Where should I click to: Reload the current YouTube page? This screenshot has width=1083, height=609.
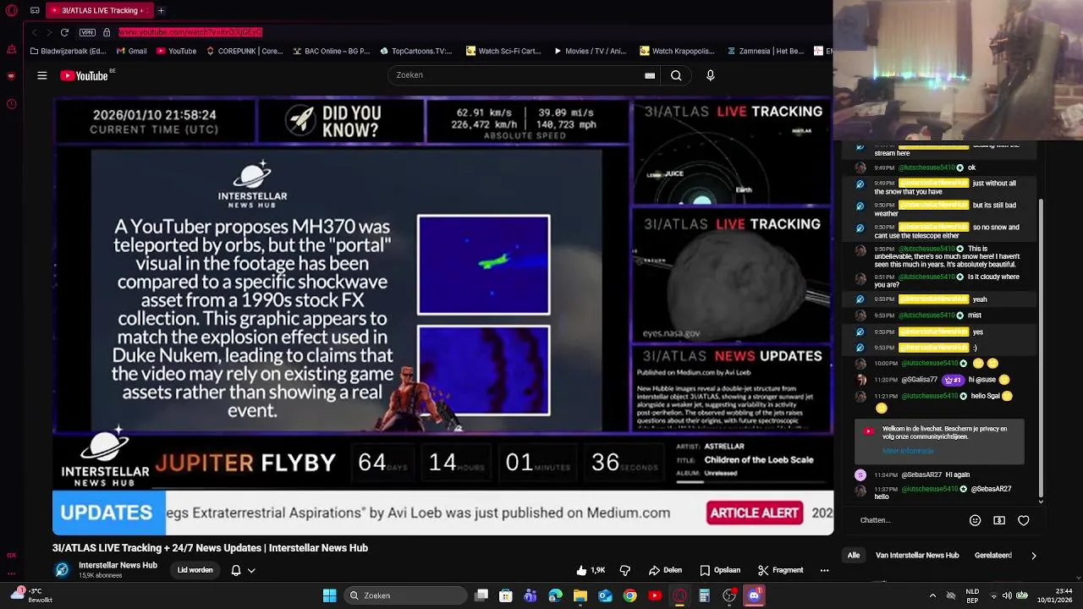[x=64, y=32]
